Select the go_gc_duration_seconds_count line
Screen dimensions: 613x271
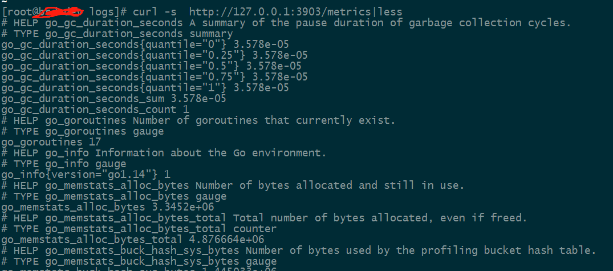pos(98,110)
